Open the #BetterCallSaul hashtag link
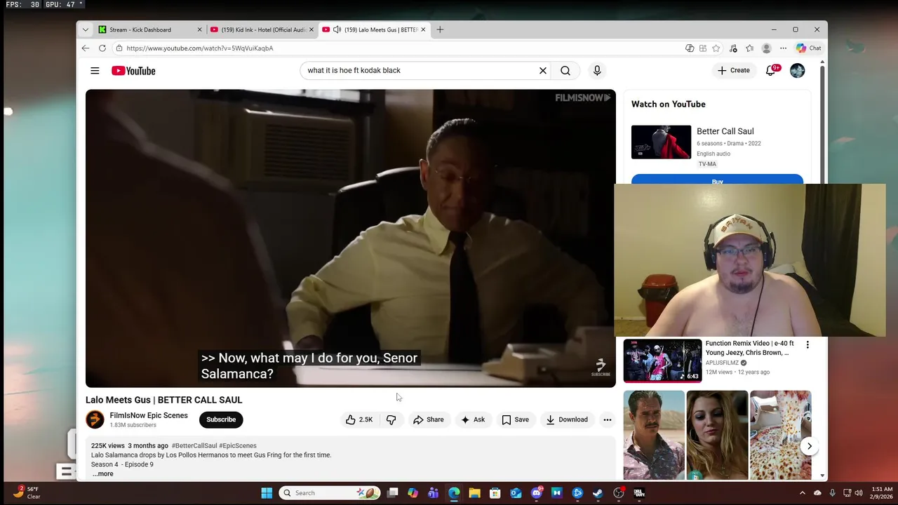This screenshot has width=898, height=505. (x=194, y=445)
